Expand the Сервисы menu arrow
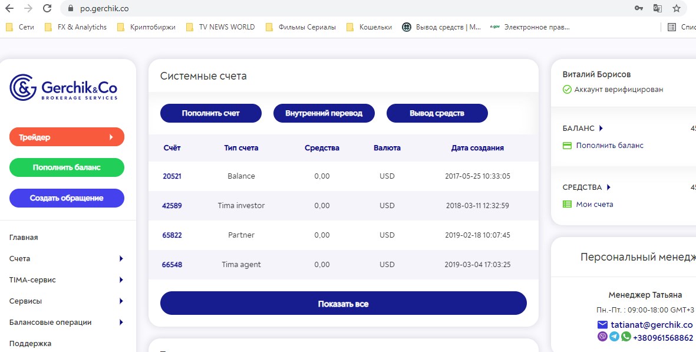The image size is (696, 352). (x=121, y=301)
